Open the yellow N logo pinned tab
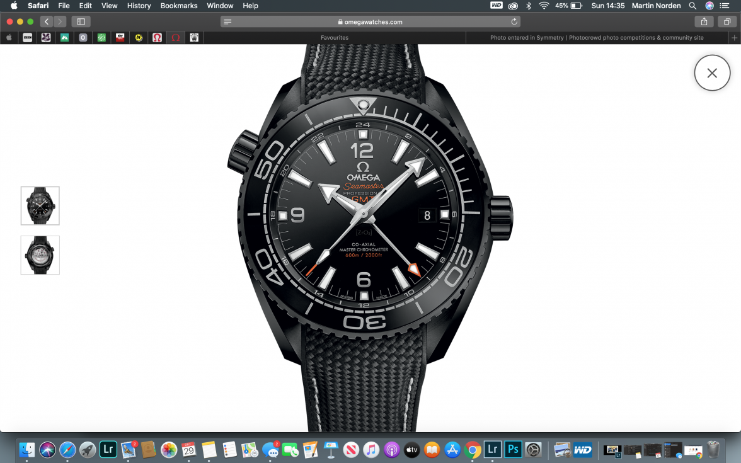The height and width of the screenshot is (463, 741). [x=139, y=38]
